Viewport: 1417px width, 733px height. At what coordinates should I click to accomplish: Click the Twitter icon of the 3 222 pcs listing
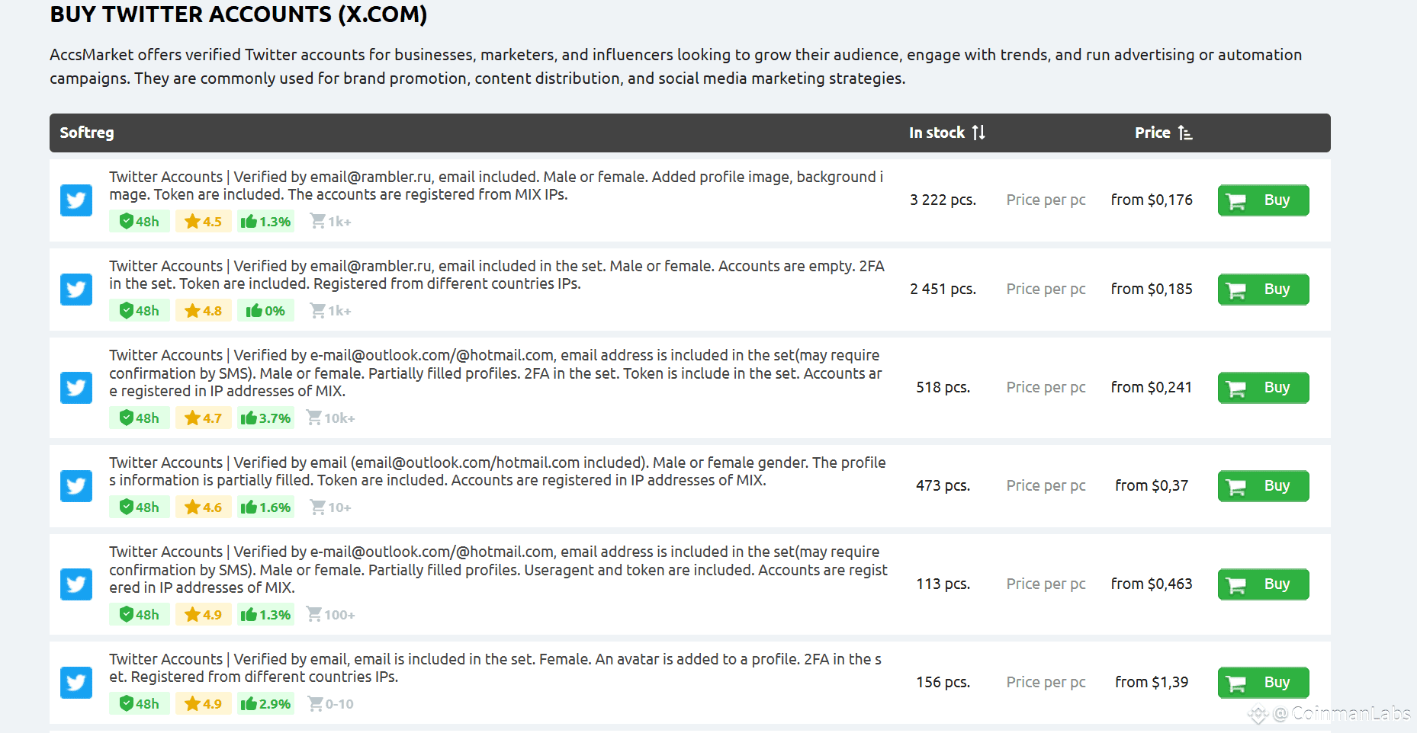(x=76, y=200)
